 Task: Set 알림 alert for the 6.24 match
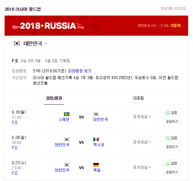click(x=172, y=138)
